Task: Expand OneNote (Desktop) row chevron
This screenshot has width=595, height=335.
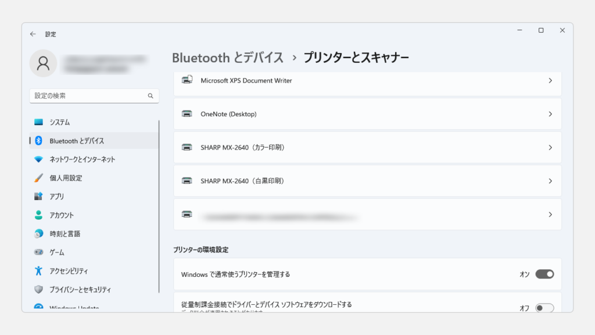Action: (550, 114)
